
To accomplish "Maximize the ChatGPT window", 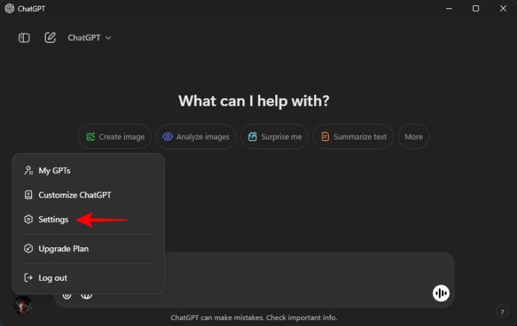I will point(476,8).
